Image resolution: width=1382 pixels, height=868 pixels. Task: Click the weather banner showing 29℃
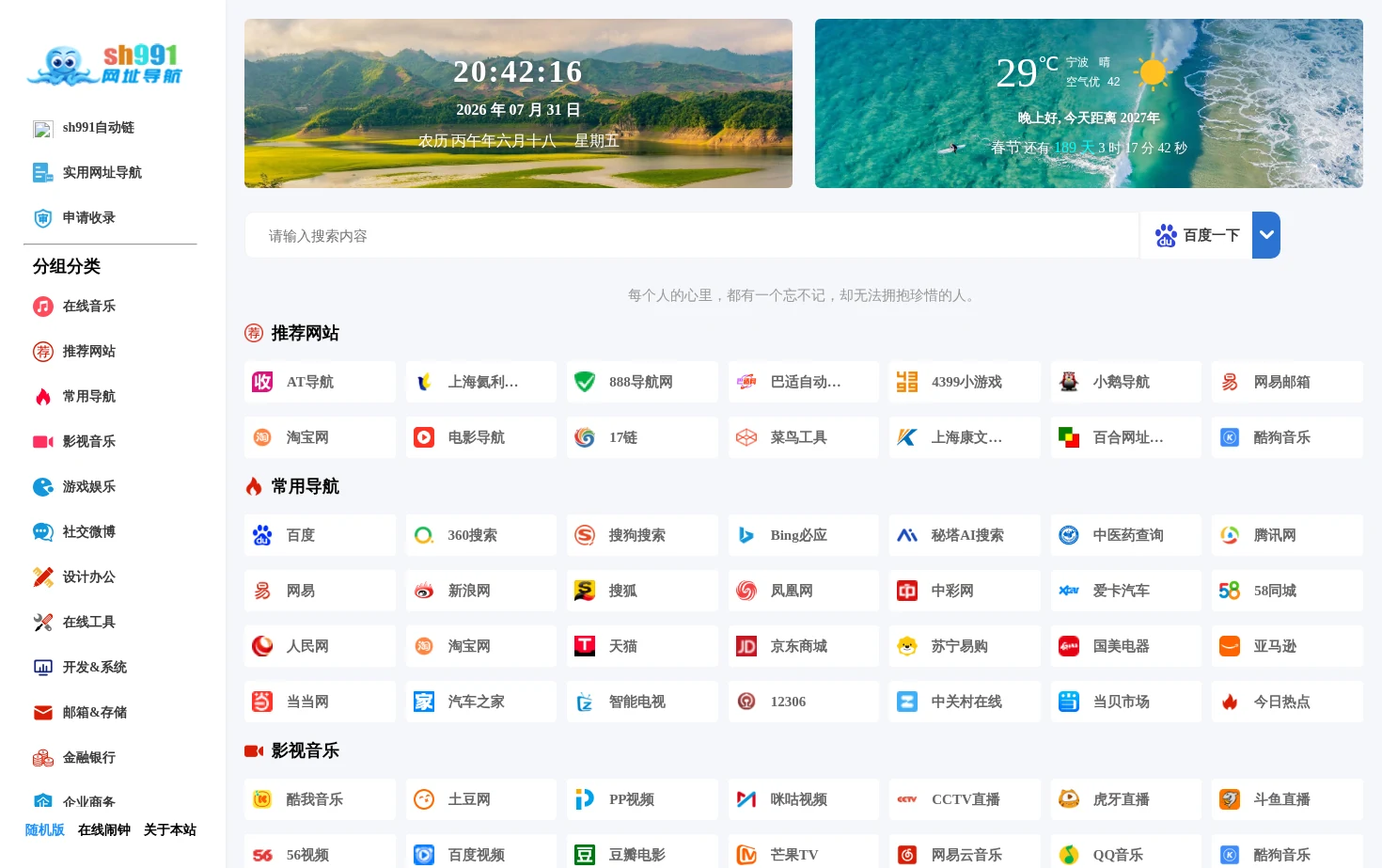point(1089,103)
